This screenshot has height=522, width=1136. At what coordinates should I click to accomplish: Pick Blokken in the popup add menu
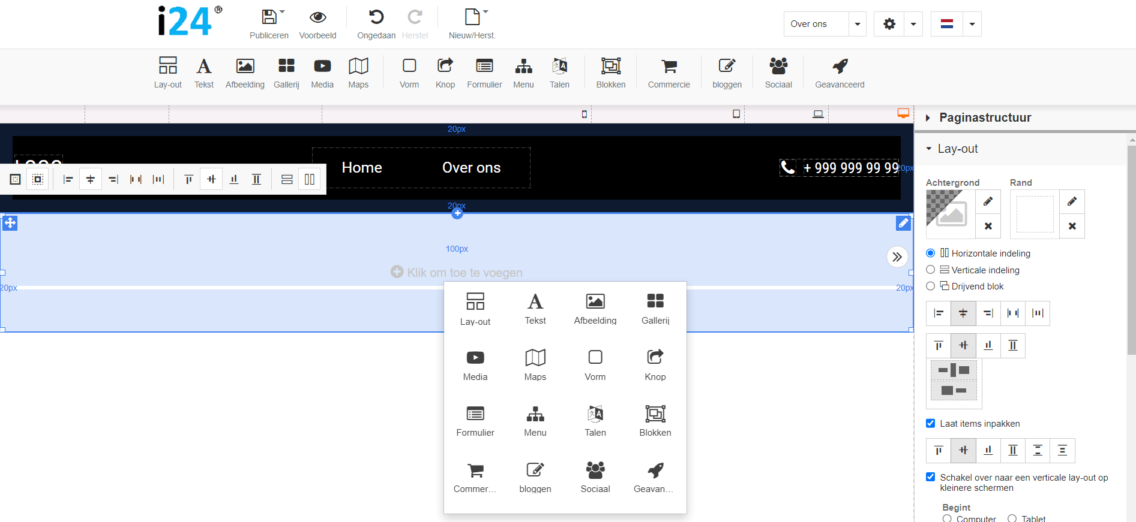[x=655, y=421]
